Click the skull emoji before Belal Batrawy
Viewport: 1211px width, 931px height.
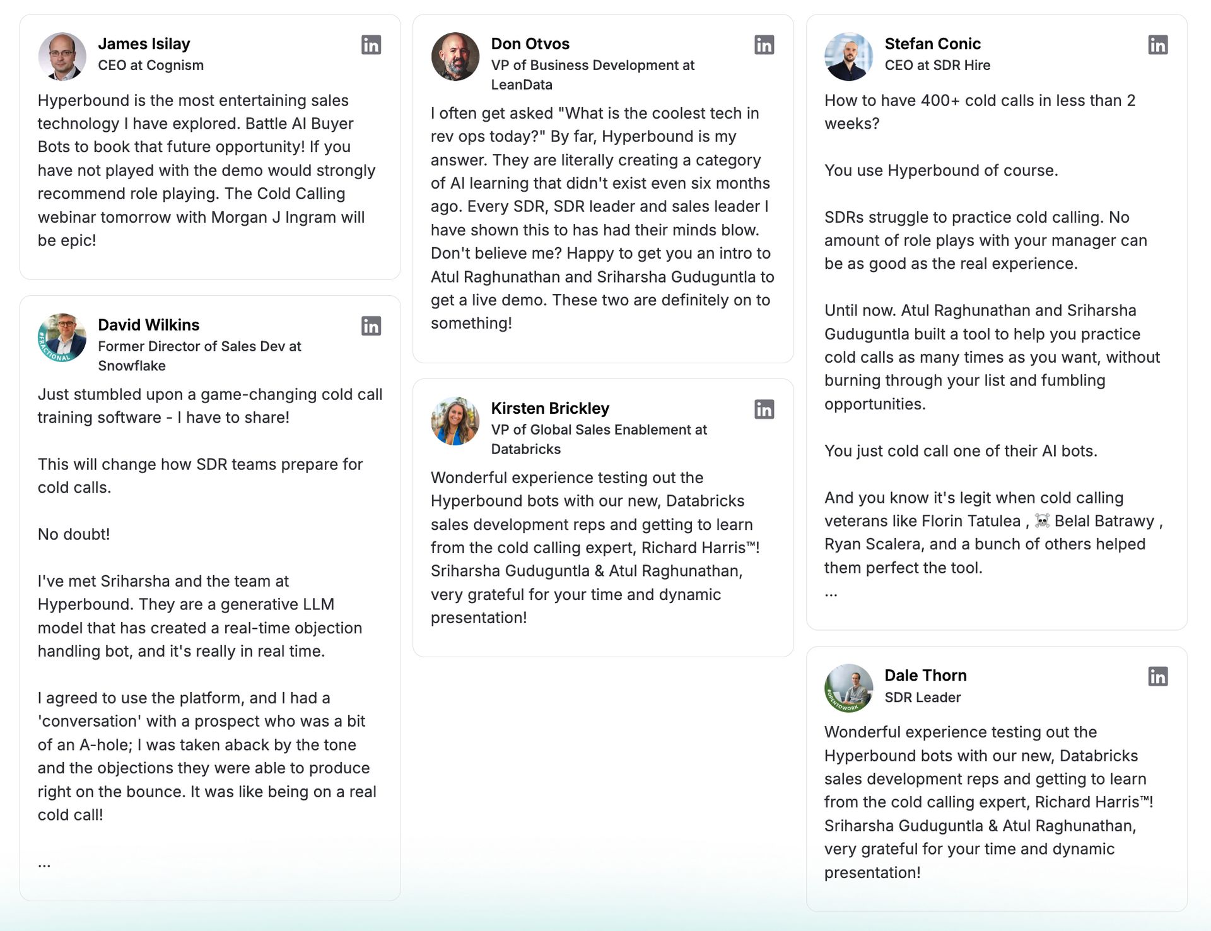1042,521
